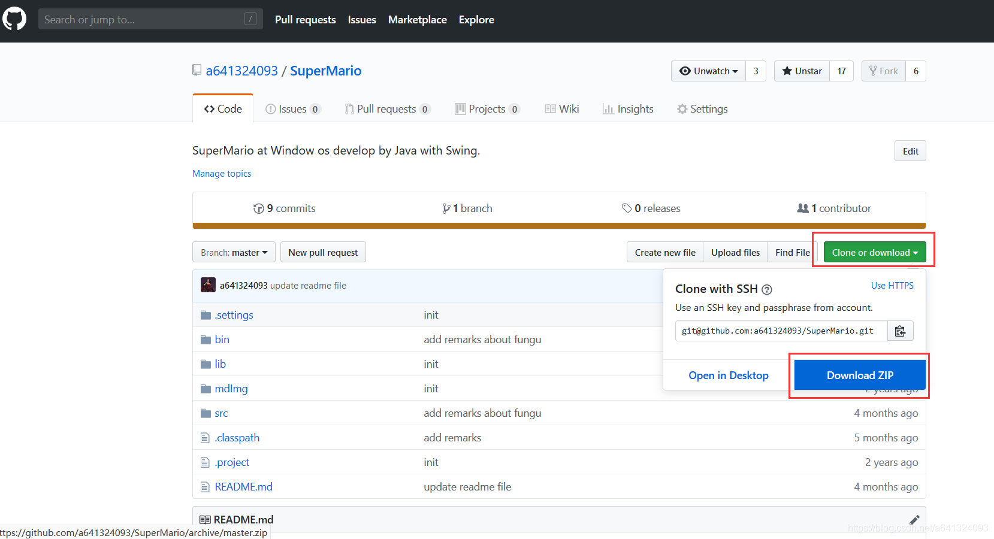Open the Settings tab
994x539 pixels.
[702, 109]
